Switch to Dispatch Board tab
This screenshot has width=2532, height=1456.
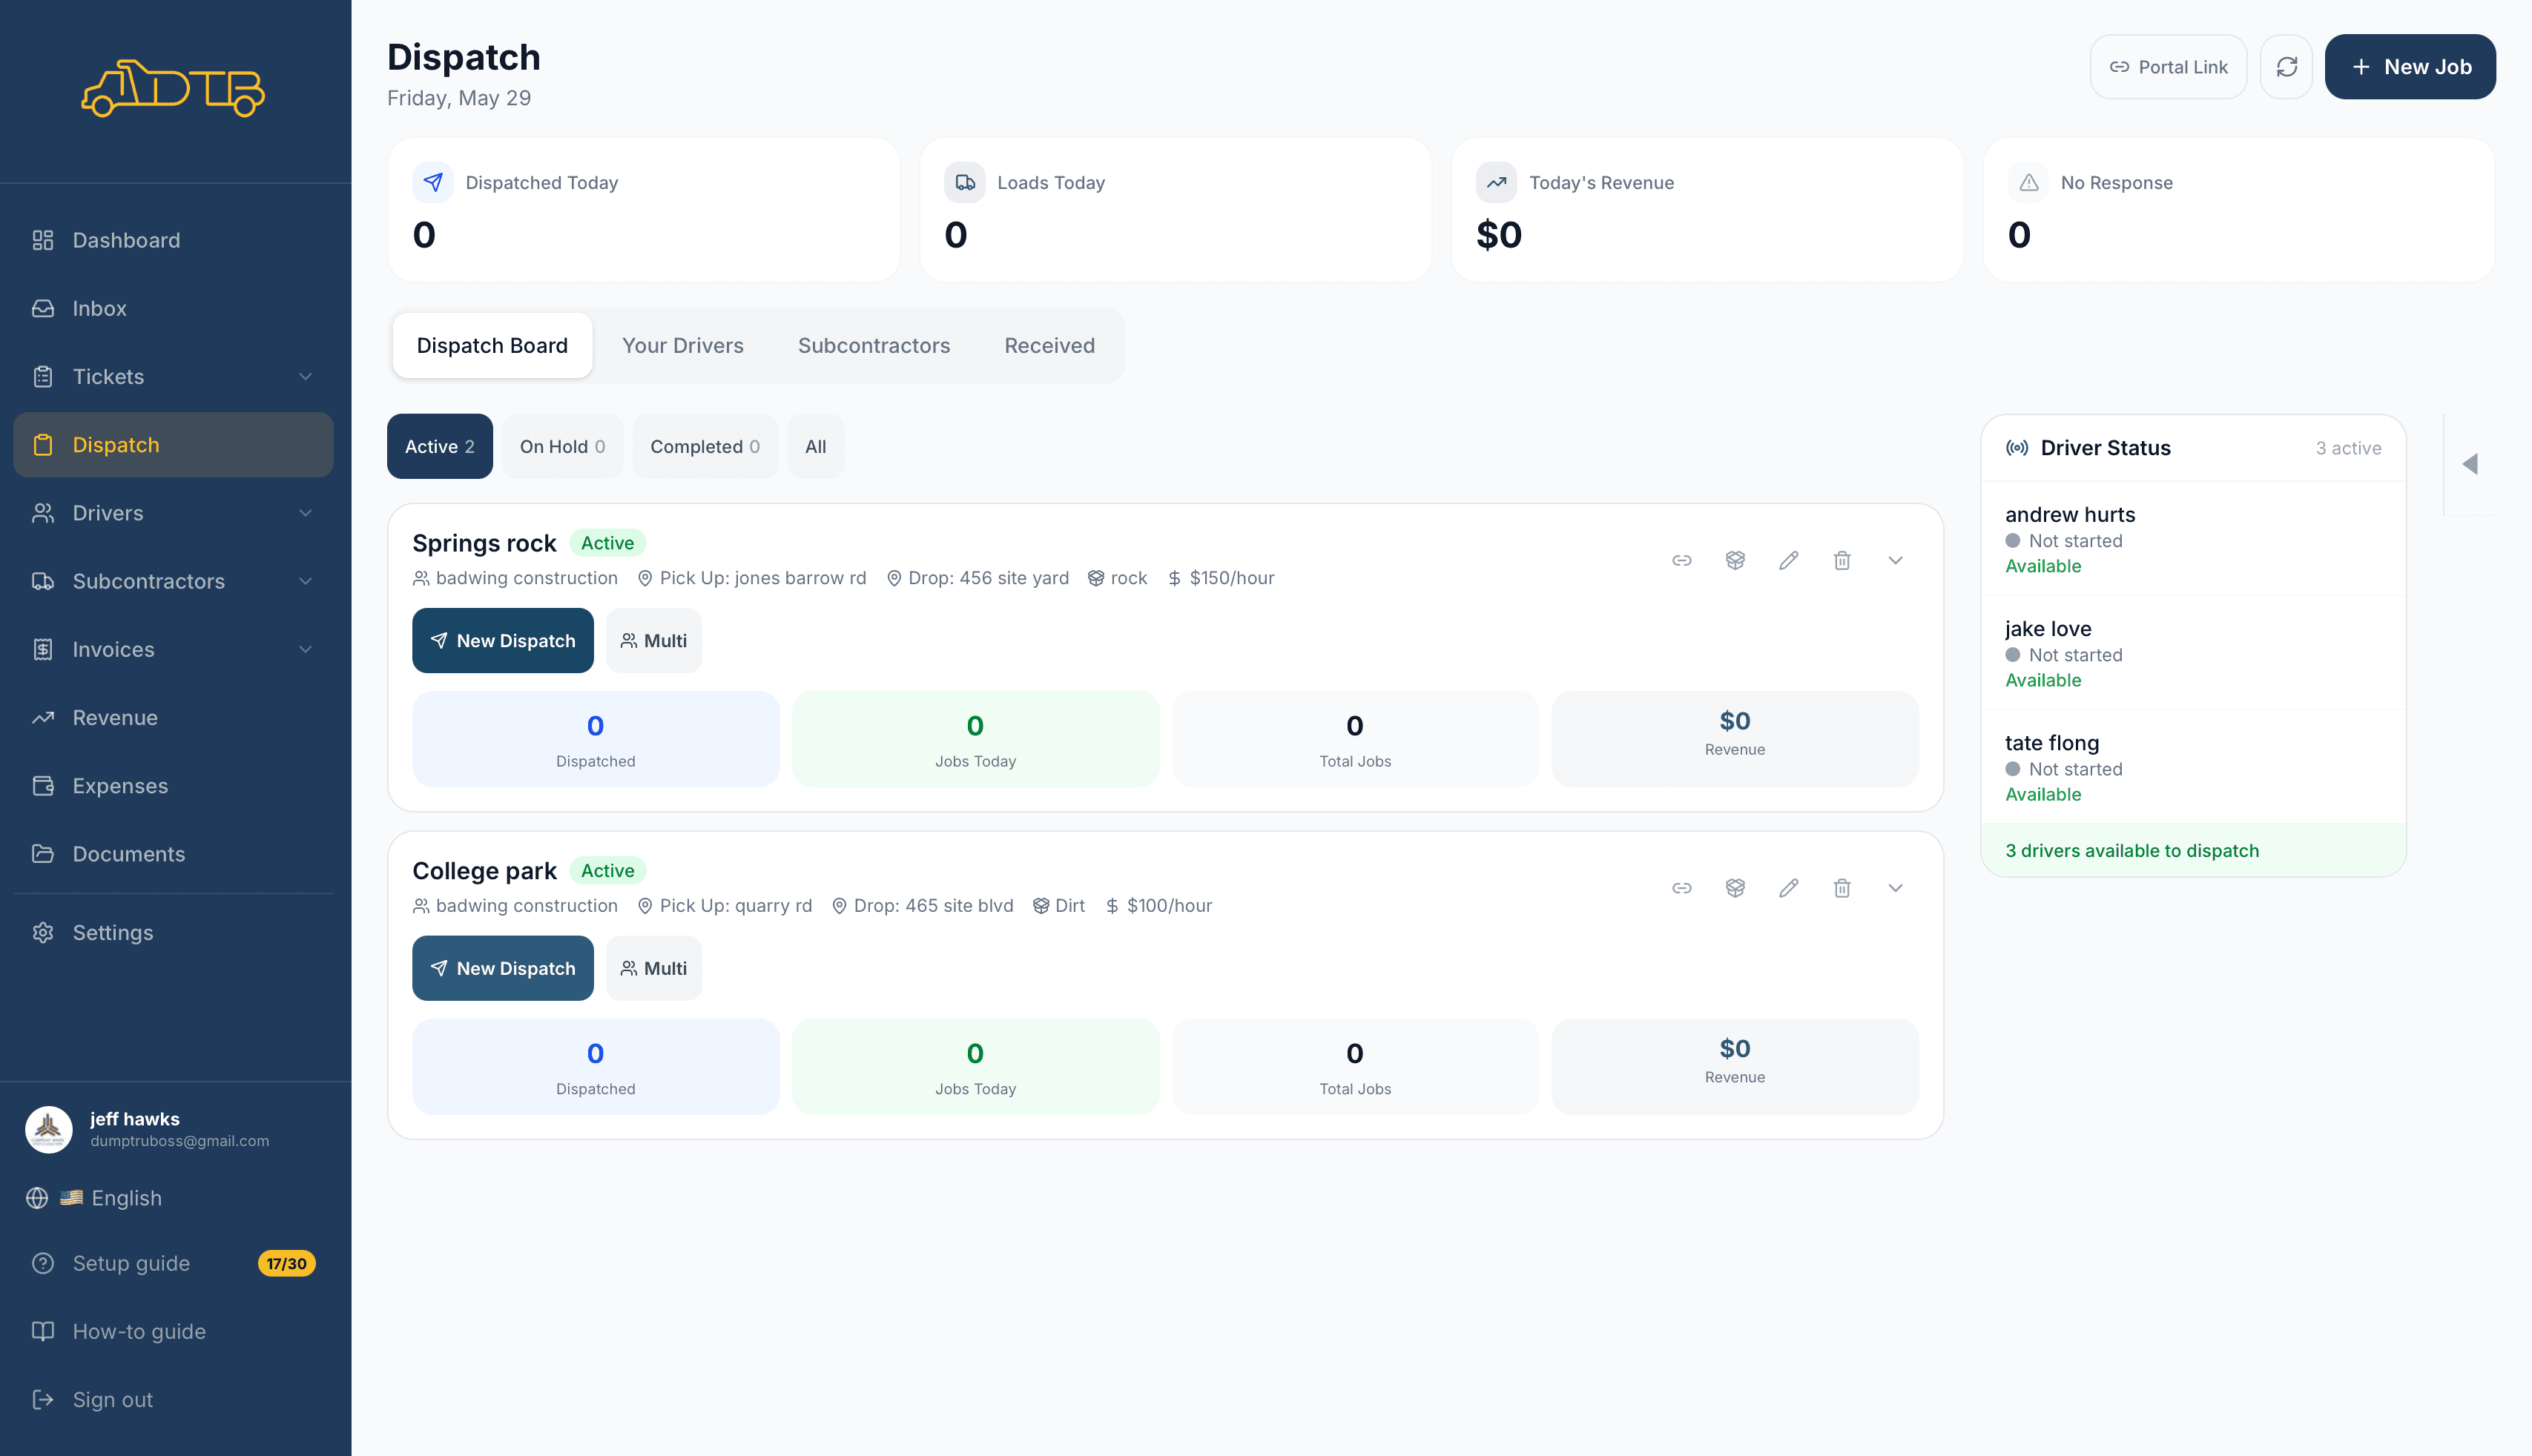tap(492, 345)
